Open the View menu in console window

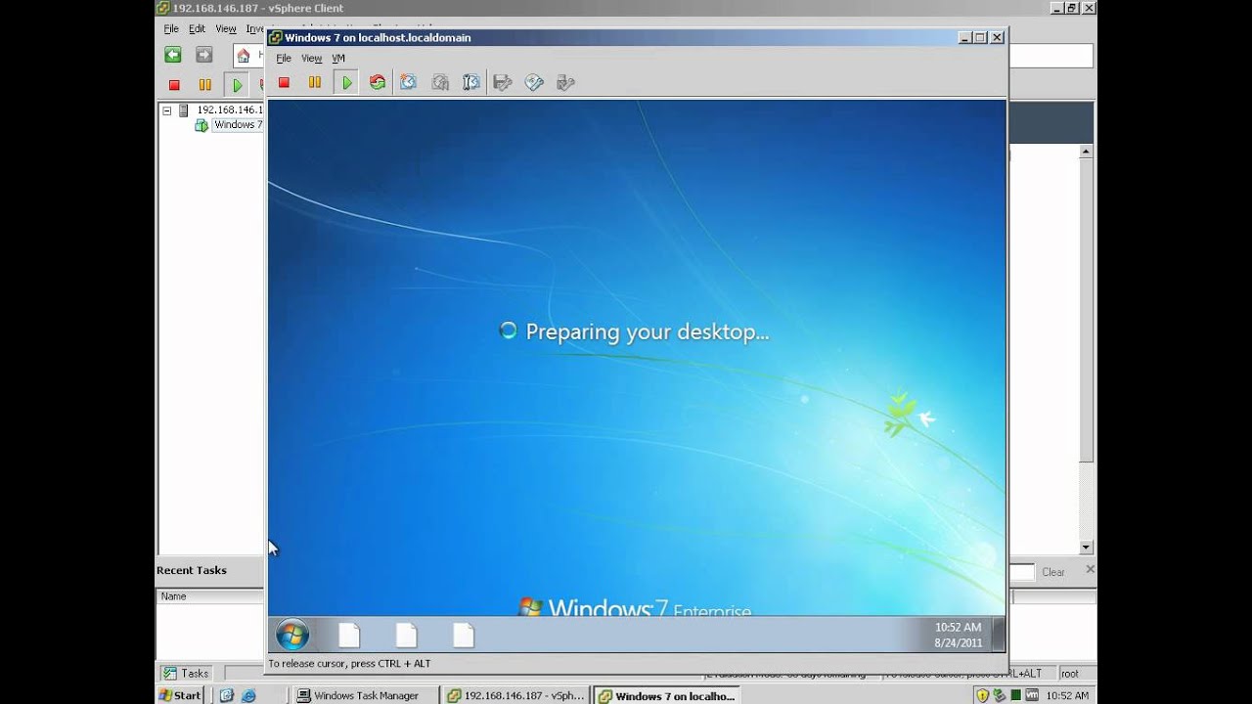311,59
